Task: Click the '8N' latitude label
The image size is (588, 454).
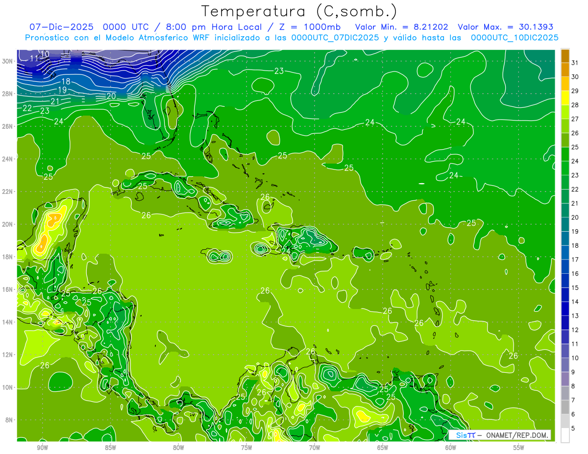Action: pyautogui.click(x=9, y=420)
